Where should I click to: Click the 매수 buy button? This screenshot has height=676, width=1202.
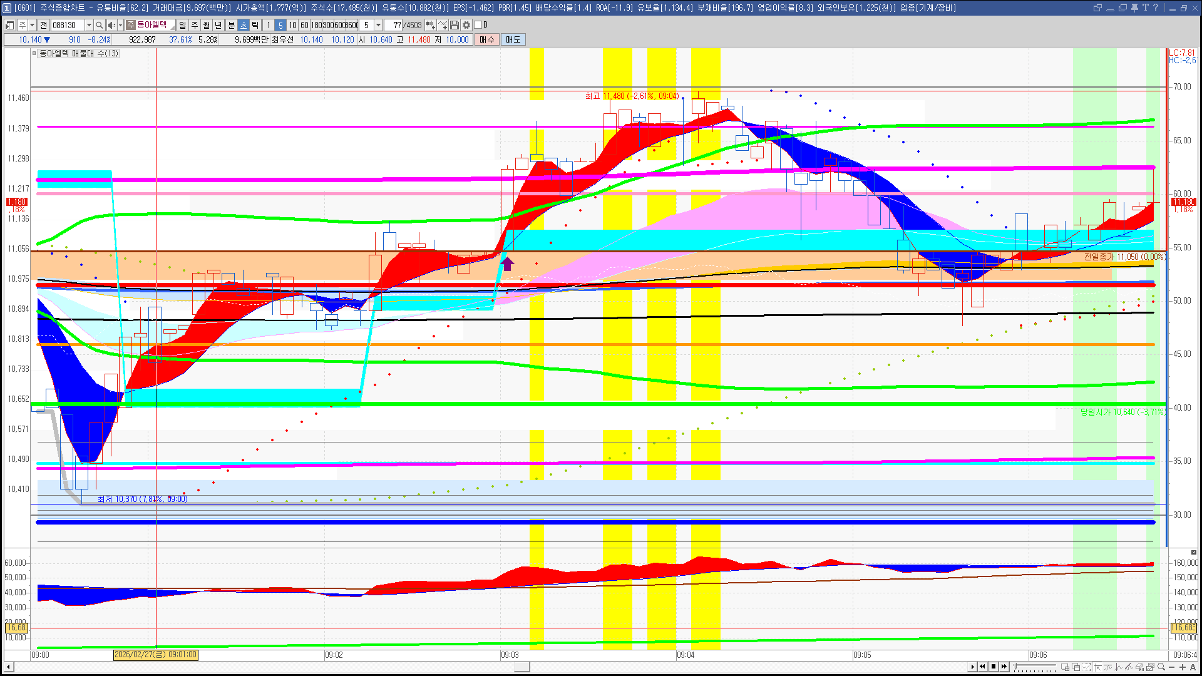tap(487, 39)
